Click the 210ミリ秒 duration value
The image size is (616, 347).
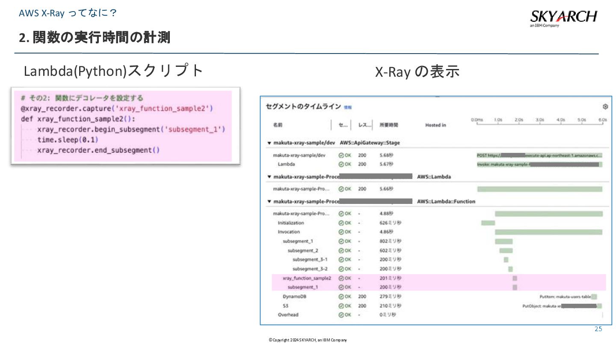coord(391,306)
